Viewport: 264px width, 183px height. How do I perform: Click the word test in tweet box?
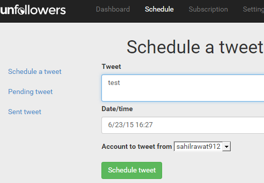click(114, 83)
